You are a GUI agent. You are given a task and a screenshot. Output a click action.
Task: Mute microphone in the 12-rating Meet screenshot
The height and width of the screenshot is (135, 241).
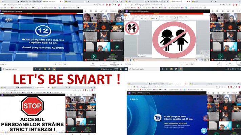tap(55, 64)
